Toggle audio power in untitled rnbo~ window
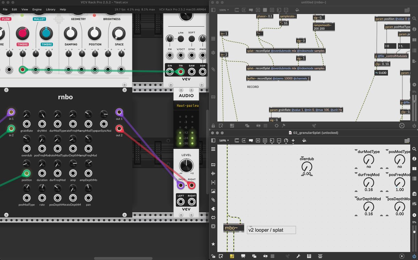 click(x=414, y=125)
